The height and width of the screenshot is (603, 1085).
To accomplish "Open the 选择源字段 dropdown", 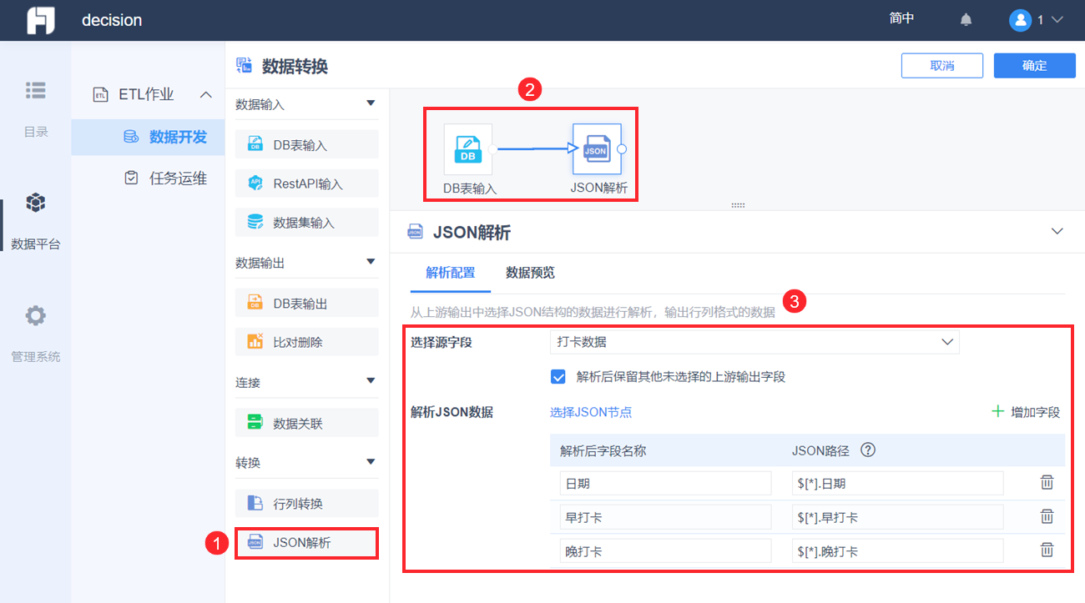I will coord(754,342).
